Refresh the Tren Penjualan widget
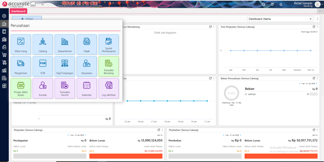Screen dimensions: 324x162 click(314, 27)
